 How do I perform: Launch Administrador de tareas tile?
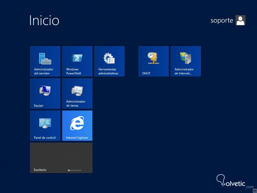(77, 93)
